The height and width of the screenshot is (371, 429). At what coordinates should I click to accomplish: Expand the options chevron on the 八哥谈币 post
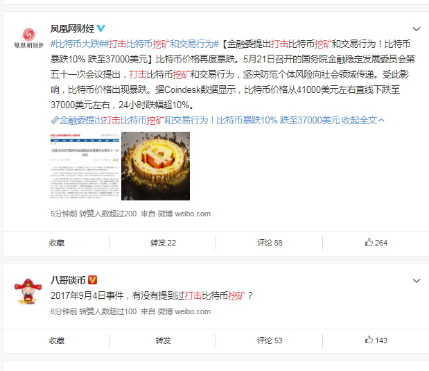click(x=416, y=281)
